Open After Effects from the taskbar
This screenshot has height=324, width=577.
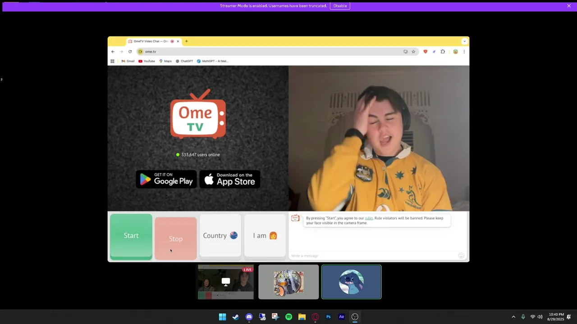342,317
